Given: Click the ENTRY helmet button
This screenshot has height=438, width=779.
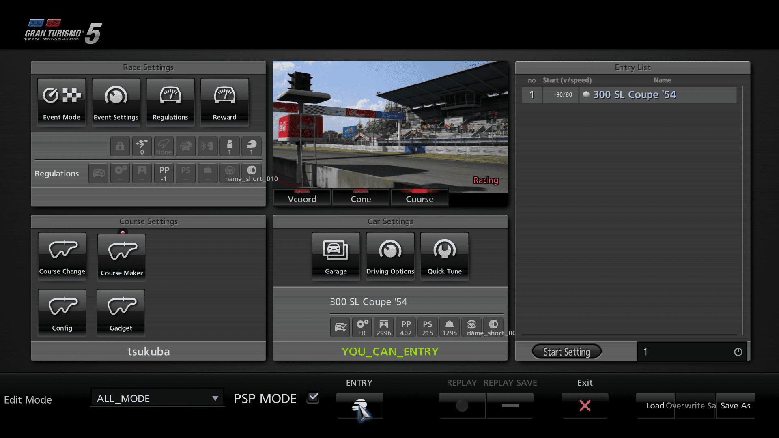Looking at the screenshot, I should 359,405.
